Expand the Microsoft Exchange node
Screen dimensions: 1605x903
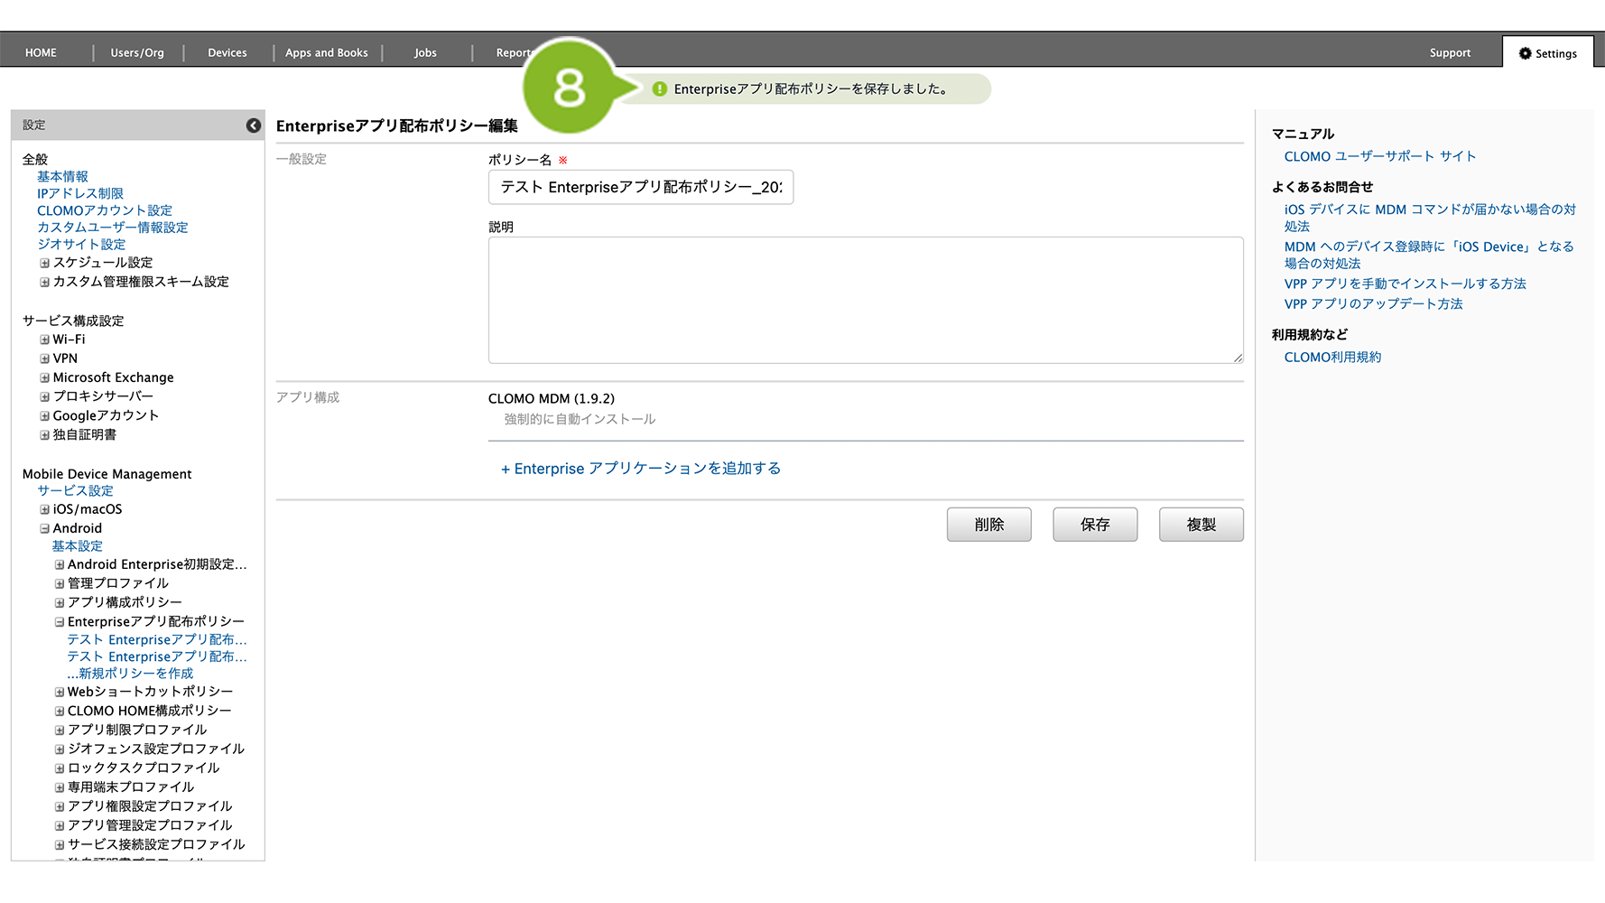click(x=44, y=377)
